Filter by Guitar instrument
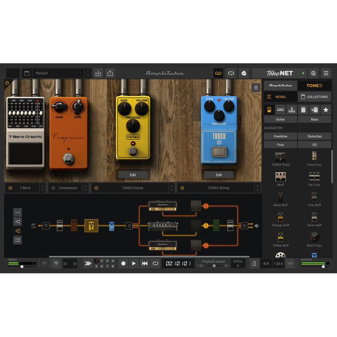This screenshot has height=337, width=337. 280,119
